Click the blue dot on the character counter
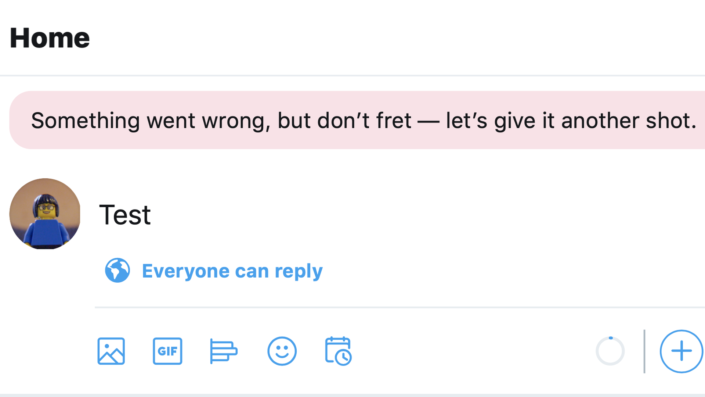Viewport: 705px width, 397px height. click(x=611, y=338)
